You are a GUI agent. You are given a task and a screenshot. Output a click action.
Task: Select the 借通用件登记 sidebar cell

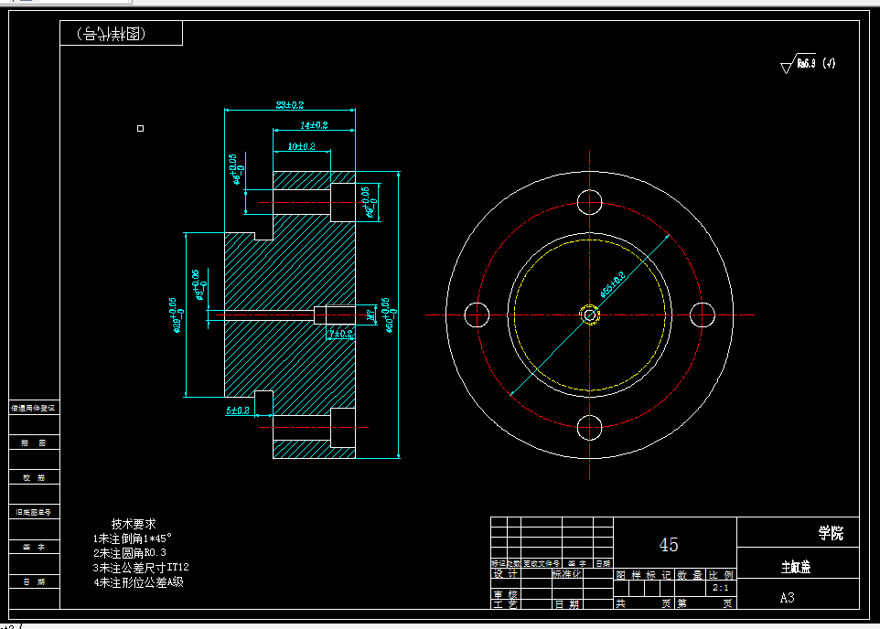[x=33, y=408]
